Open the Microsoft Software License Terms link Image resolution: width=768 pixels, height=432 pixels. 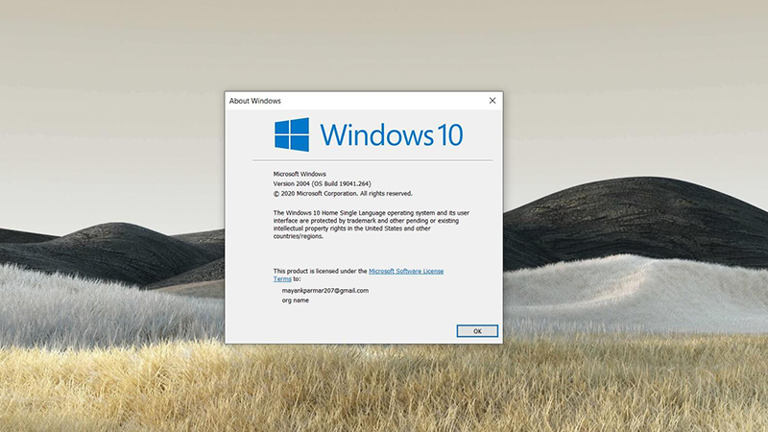(406, 271)
